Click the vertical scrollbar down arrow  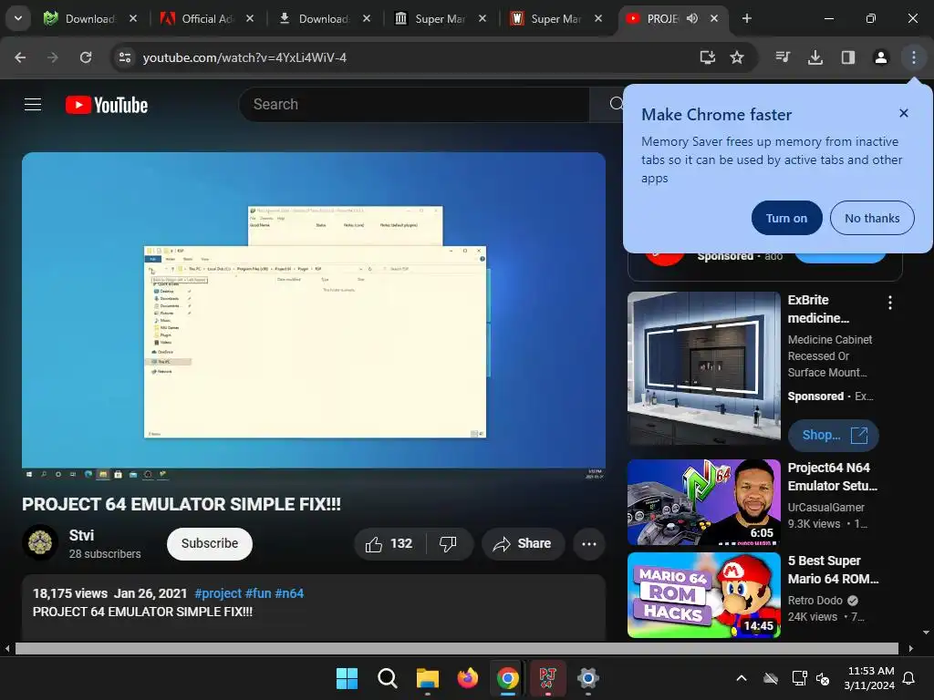tap(926, 633)
